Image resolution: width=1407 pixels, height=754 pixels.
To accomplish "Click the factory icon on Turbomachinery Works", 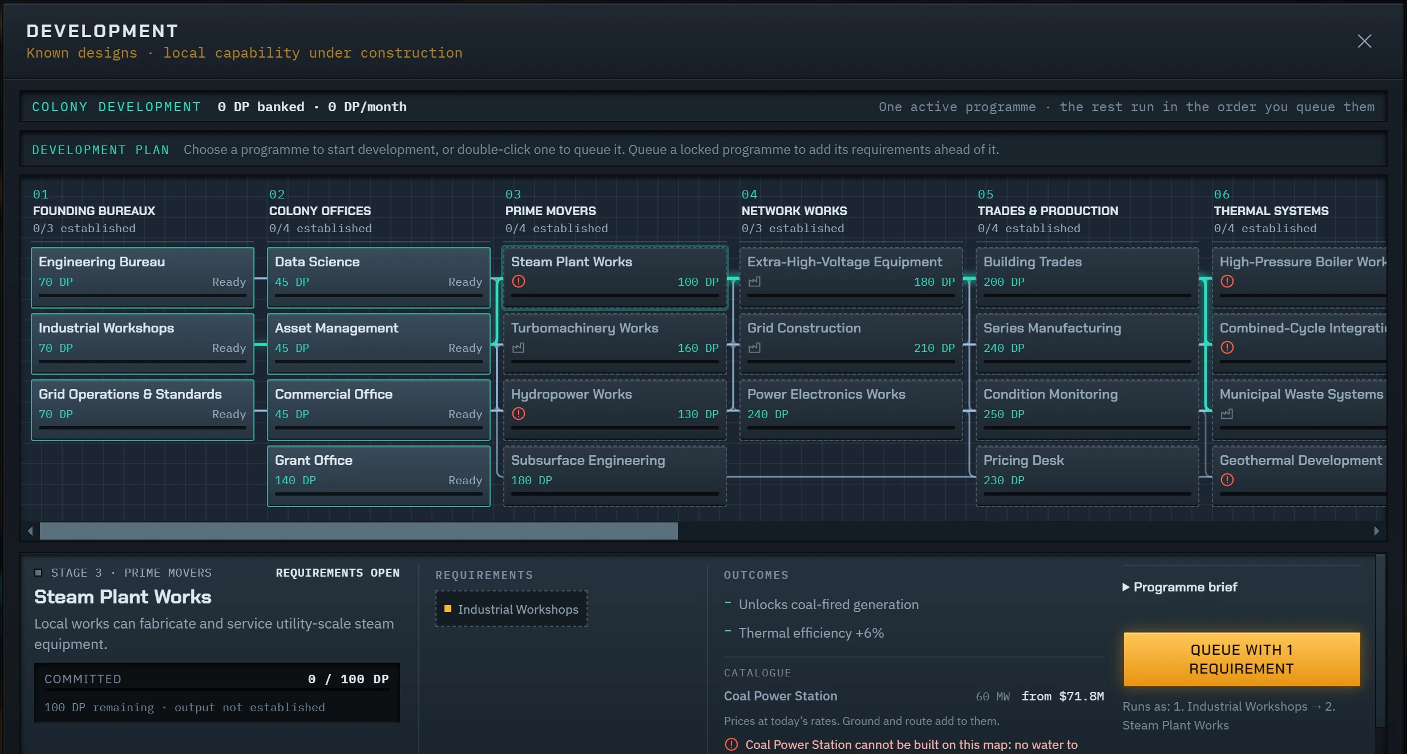I will tap(518, 347).
